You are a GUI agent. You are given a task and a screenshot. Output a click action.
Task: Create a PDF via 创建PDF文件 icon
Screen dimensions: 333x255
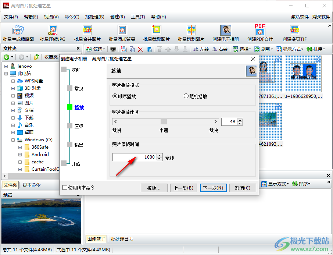click(x=260, y=32)
